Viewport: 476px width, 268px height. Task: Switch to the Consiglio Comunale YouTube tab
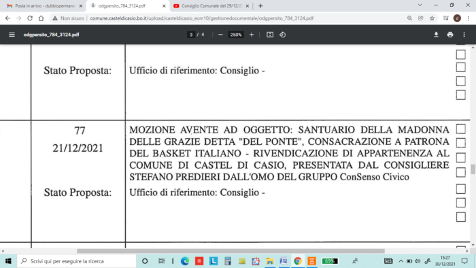(211, 5)
